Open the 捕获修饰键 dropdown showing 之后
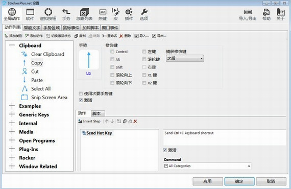Viewport: 291px width, 189px height. click(185, 58)
